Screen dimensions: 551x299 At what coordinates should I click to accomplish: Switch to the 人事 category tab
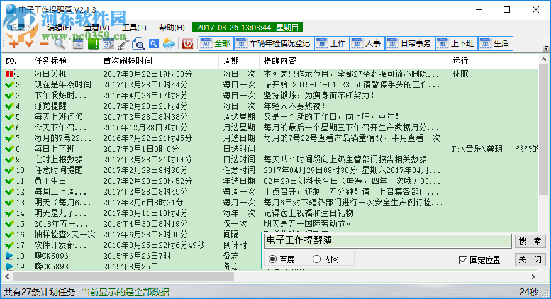[x=367, y=43]
